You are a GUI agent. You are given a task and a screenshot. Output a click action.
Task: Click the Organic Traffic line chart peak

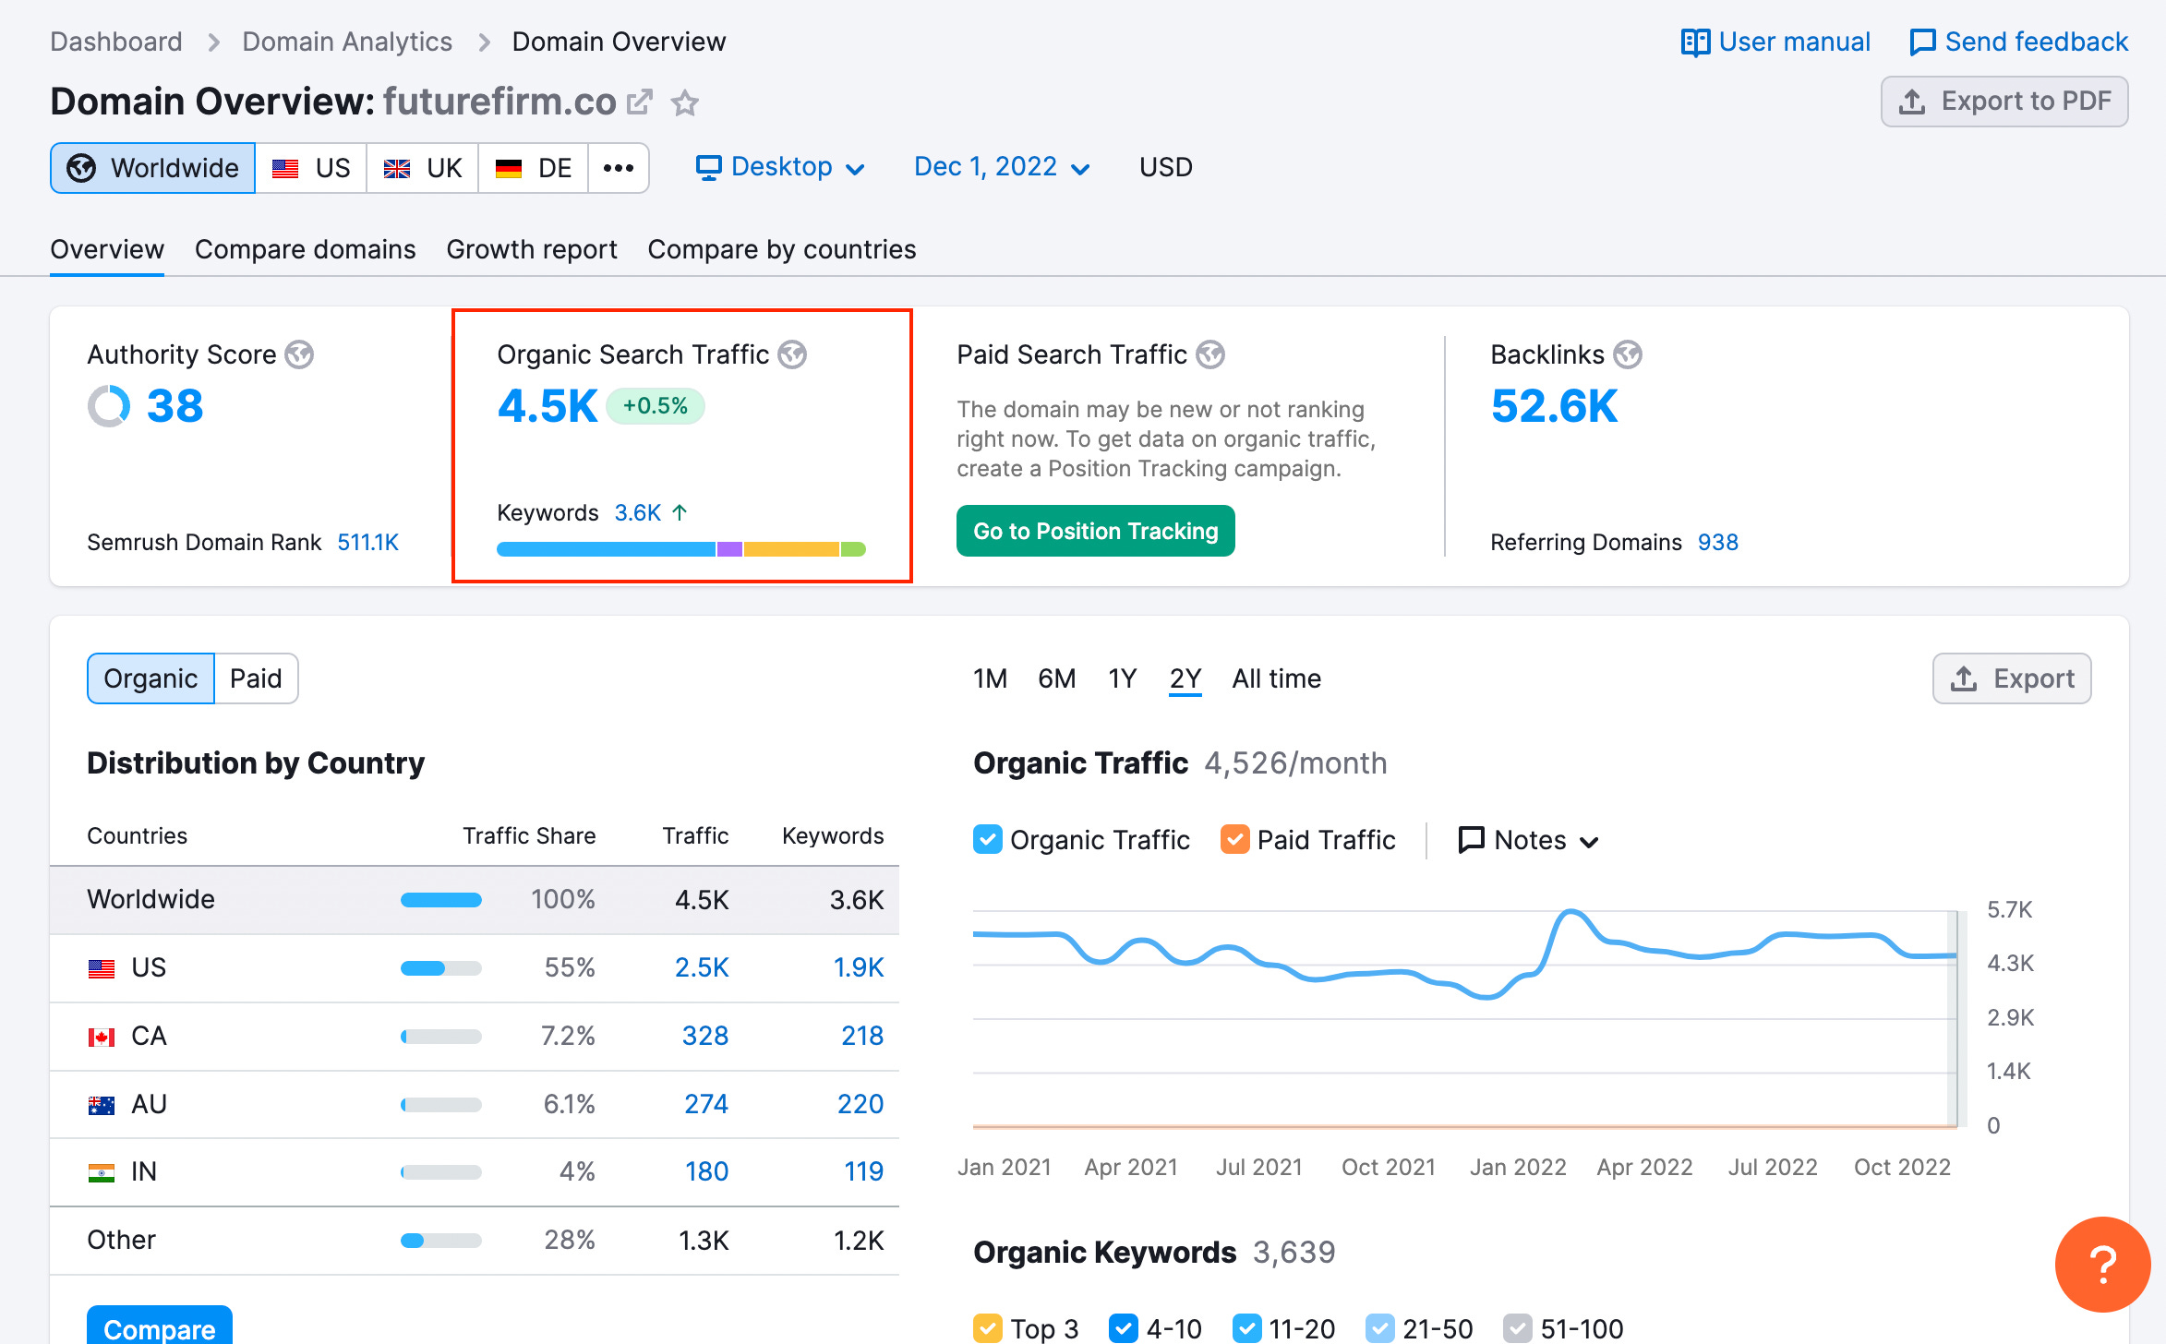click(1571, 913)
